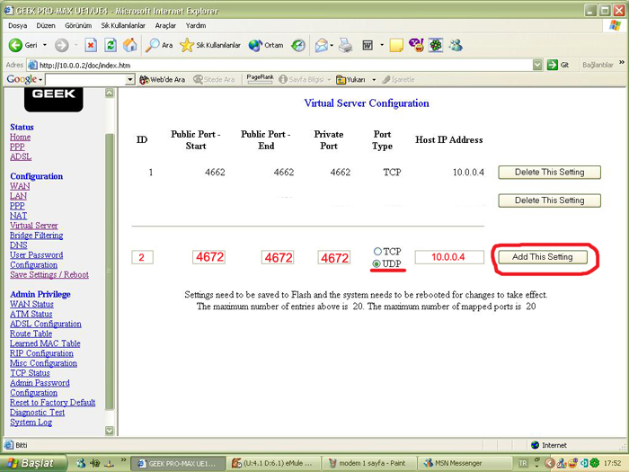
Task: Click the page icon beside the address URL
Action: point(33,65)
